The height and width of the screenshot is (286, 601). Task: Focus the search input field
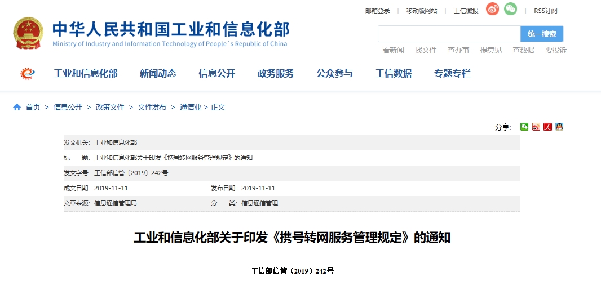point(449,34)
